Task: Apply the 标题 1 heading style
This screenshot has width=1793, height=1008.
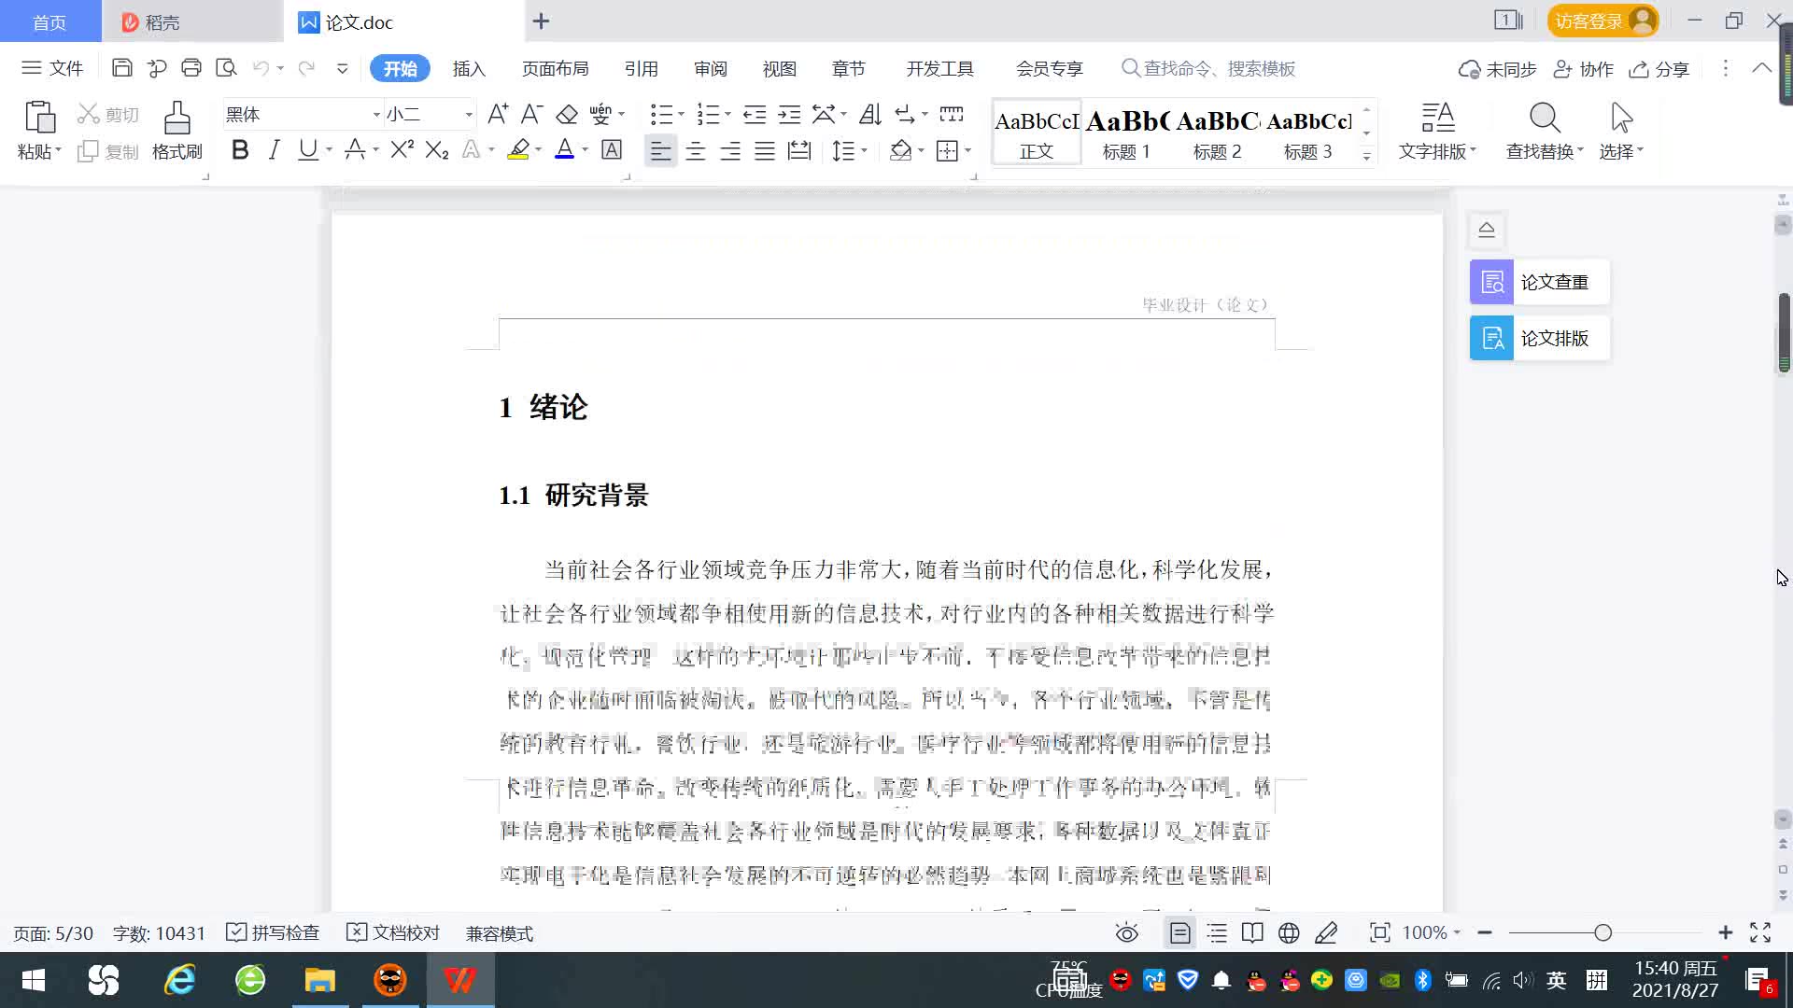Action: (x=1126, y=133)
